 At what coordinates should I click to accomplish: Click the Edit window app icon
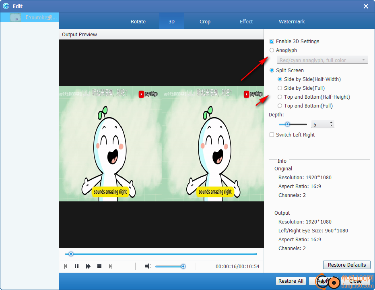point(6,6)
